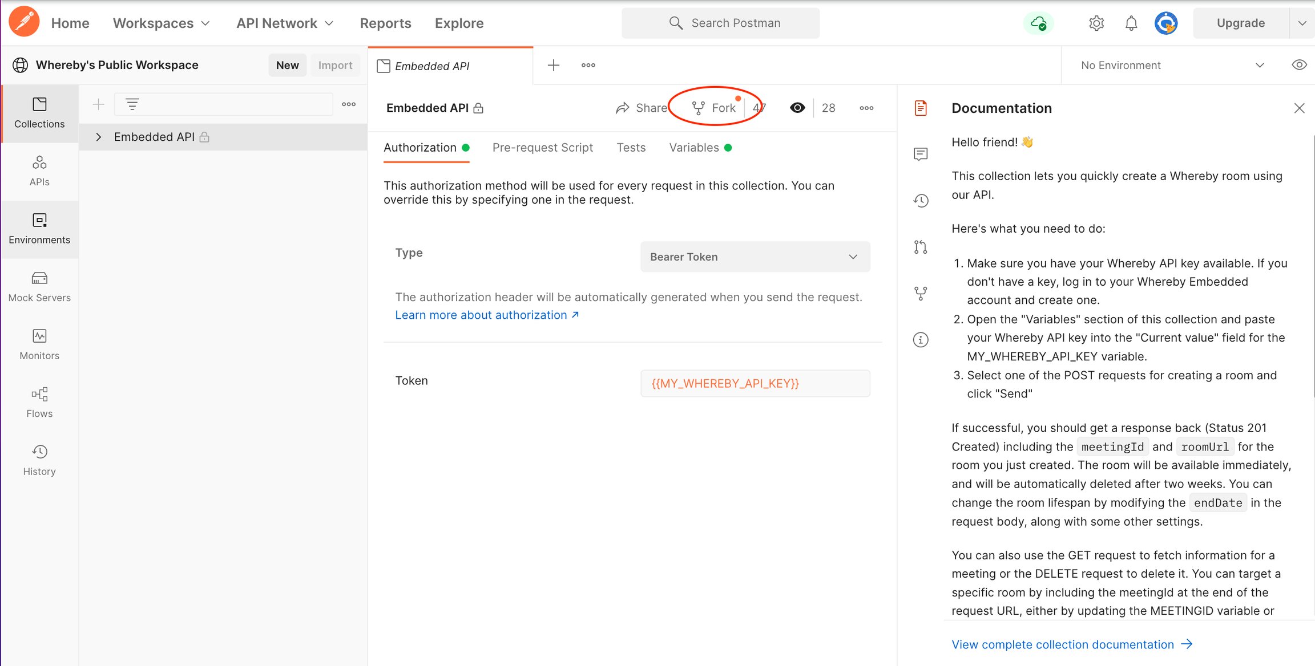Expand the Workspaces menu
Screen dimensions: 1315x666
(x=162, y=23)
